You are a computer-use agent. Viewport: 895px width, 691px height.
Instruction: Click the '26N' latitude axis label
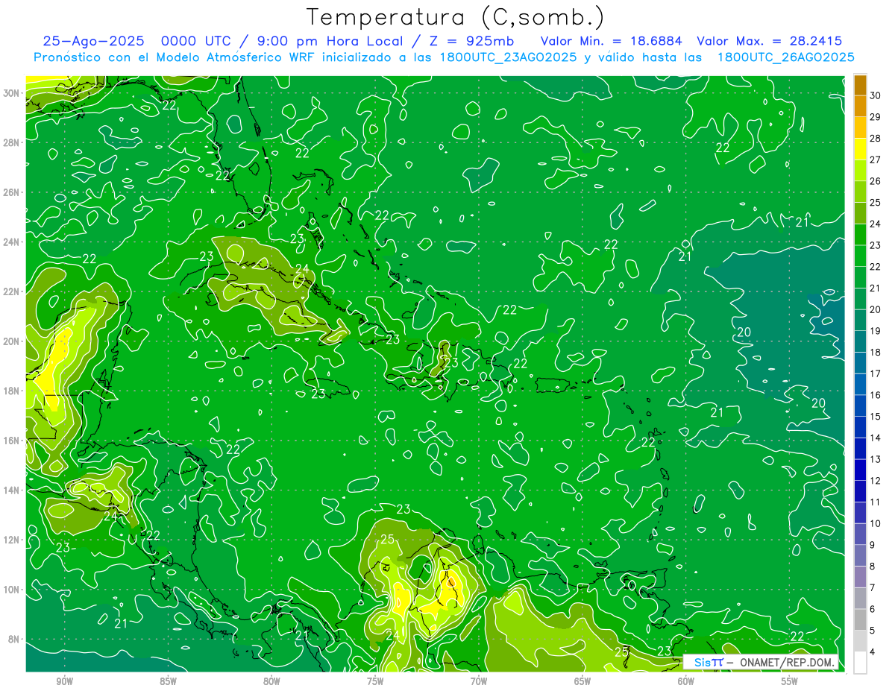11,192
